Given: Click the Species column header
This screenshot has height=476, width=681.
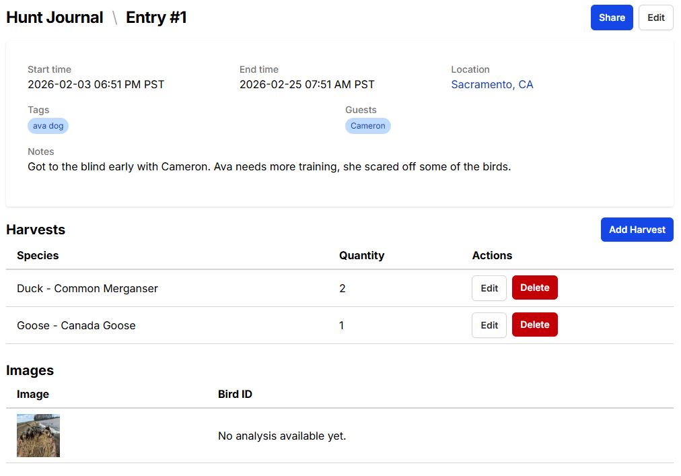Looking at the screenshot, I should pyautogui.click(x=38, y=256).
